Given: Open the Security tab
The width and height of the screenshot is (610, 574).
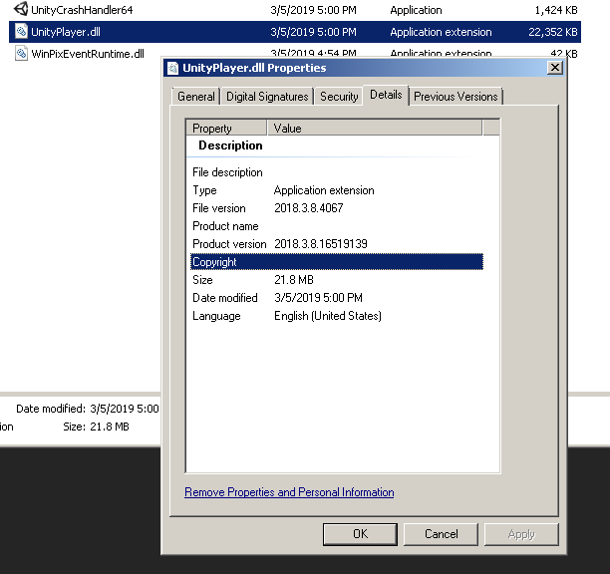Looking at the screenshot, I should tap(339, 96).
